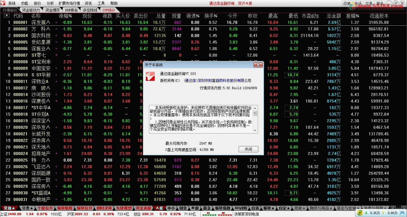
Task: Expand the 板块 bottom tab arrow
Action: tap(272, 208)
